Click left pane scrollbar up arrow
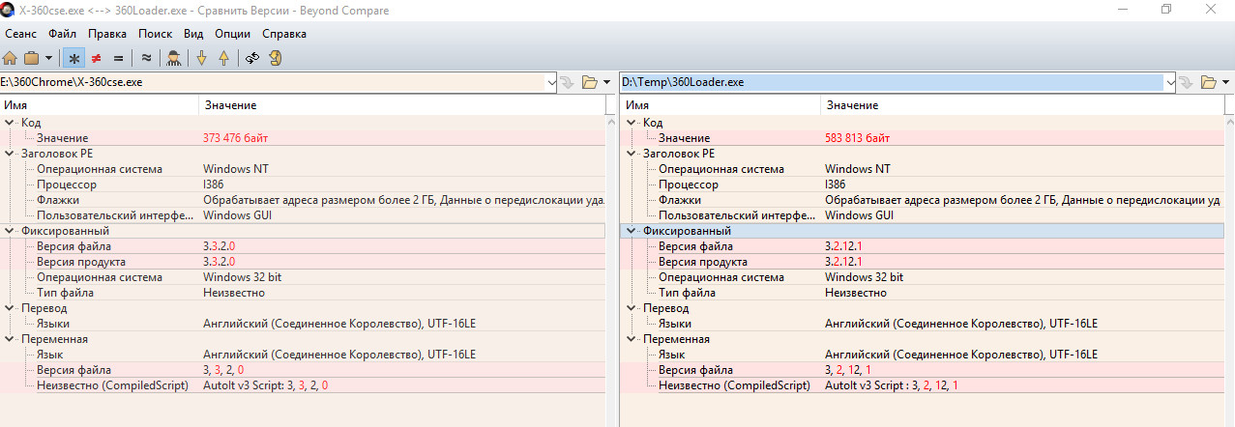This screenshot has width=1235, height=427. click(610, 122)
